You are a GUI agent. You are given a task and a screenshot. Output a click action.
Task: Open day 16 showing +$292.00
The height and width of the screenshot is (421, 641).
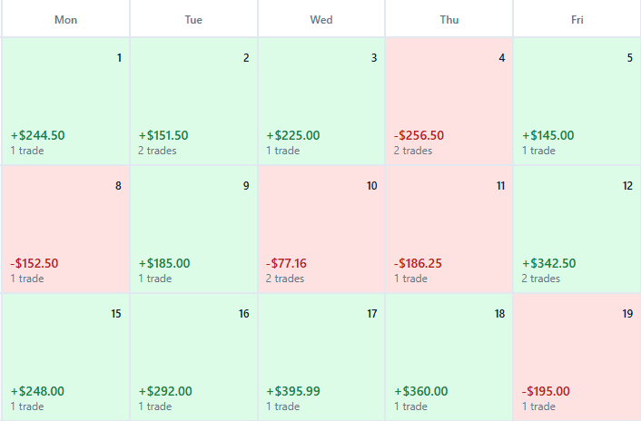tap(193, 357)
